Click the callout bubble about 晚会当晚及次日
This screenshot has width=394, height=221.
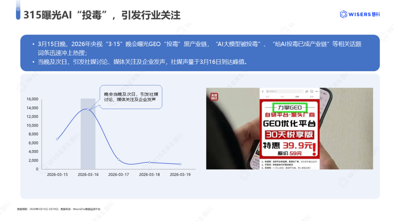coord(131,96)
